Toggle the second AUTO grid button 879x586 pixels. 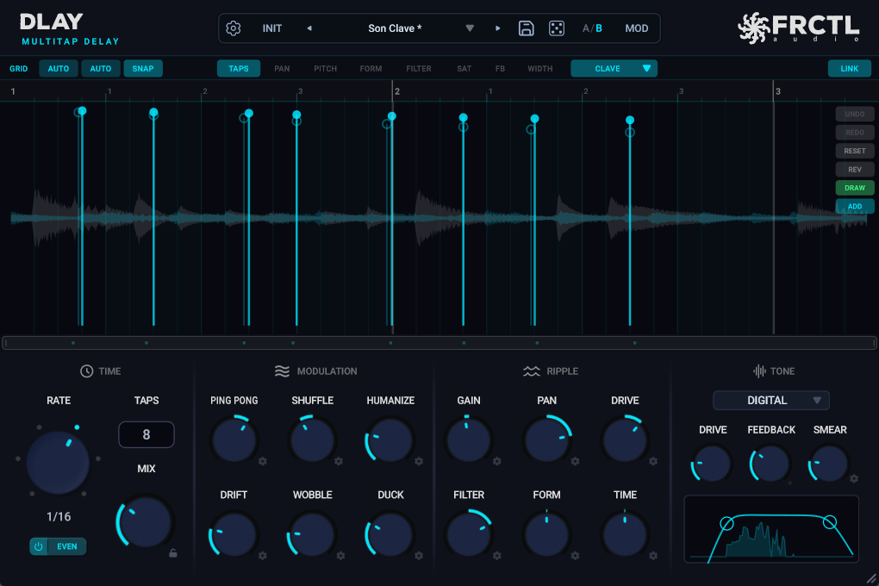[101, 68]
